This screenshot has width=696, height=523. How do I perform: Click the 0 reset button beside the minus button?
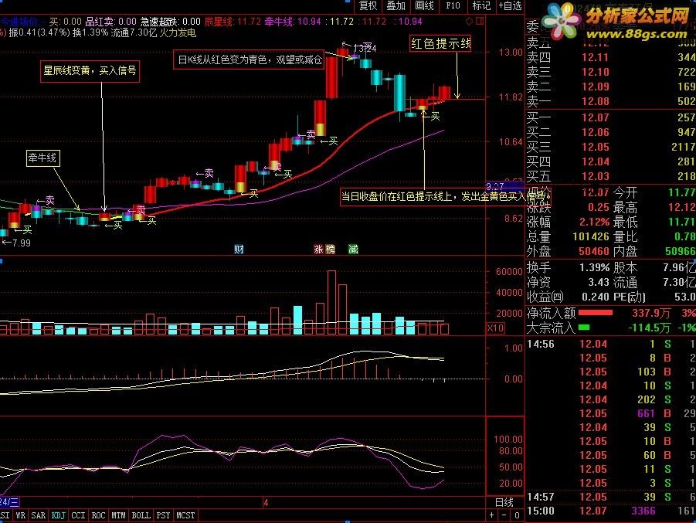pyautogui.click(x=517, y=515)
